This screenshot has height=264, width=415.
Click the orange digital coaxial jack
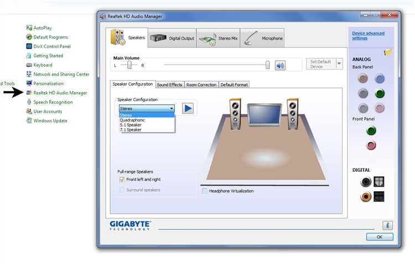point(366,197)
